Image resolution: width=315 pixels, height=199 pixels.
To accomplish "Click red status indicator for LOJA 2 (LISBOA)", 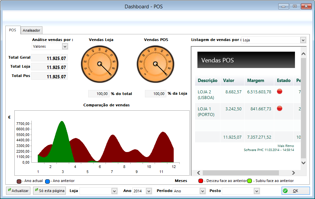I will coord(280,91).
